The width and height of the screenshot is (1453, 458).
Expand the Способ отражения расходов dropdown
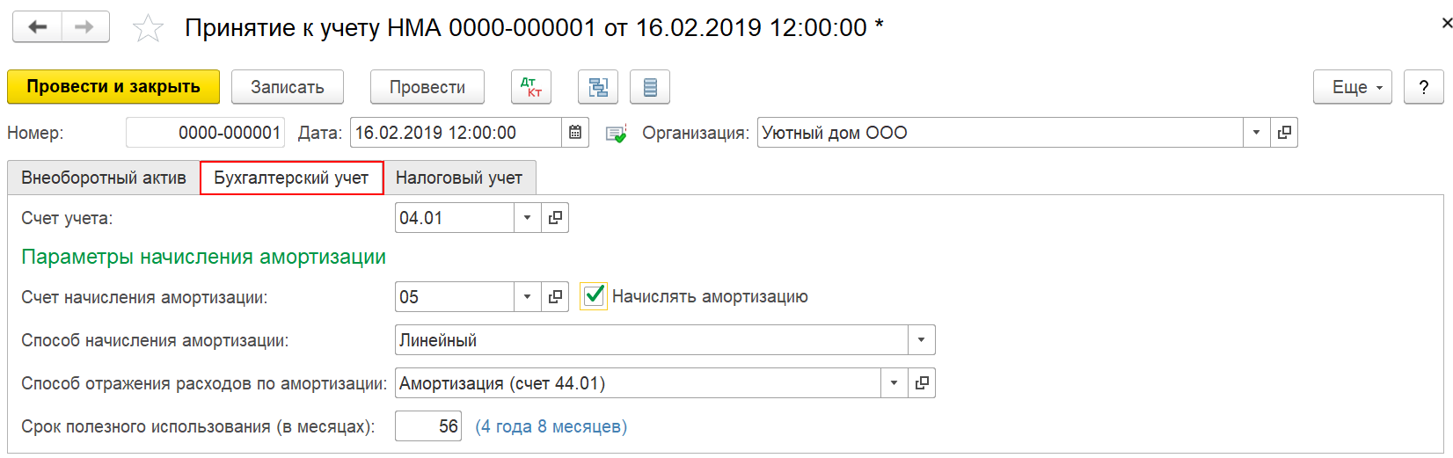coord(894,383)
